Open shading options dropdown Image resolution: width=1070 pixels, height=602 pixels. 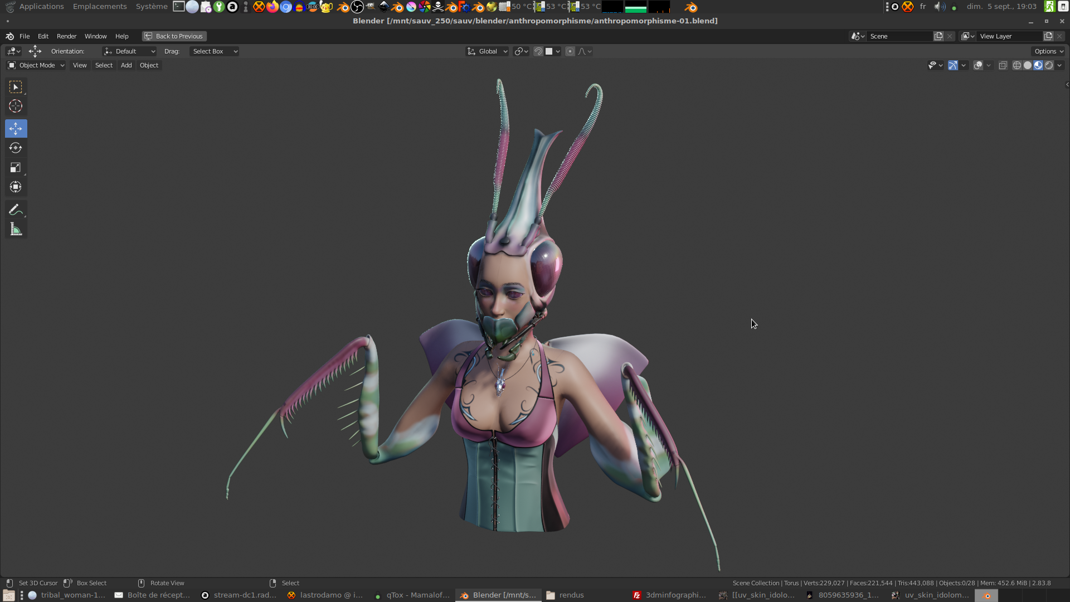click(1059, 66)
